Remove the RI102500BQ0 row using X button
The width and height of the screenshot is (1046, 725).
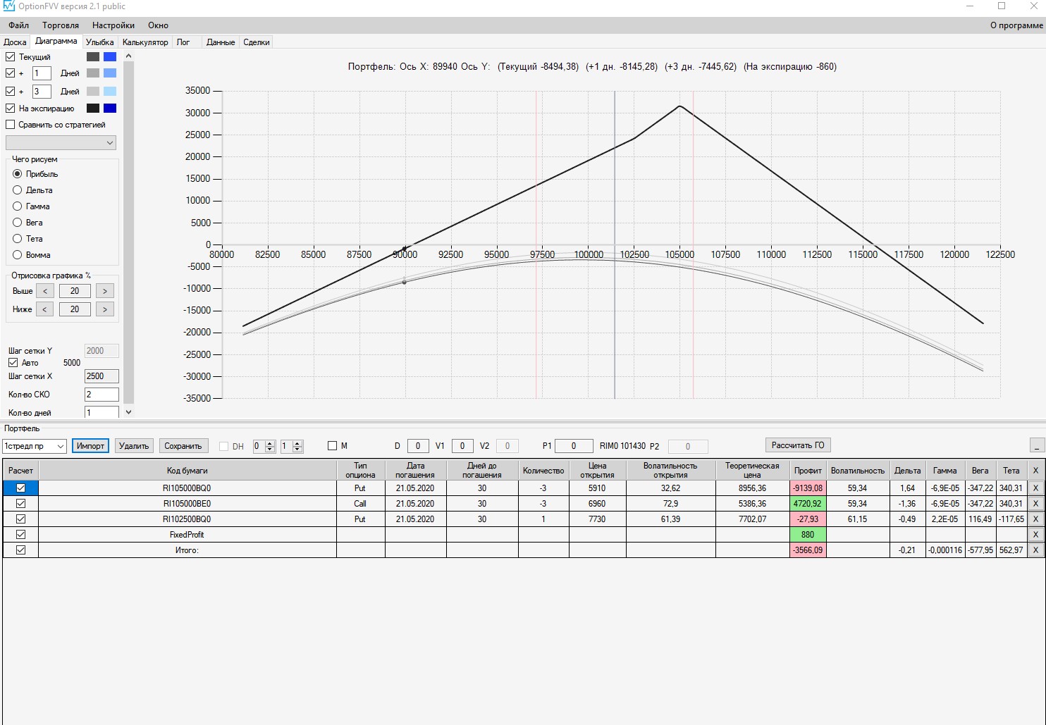1035,519
